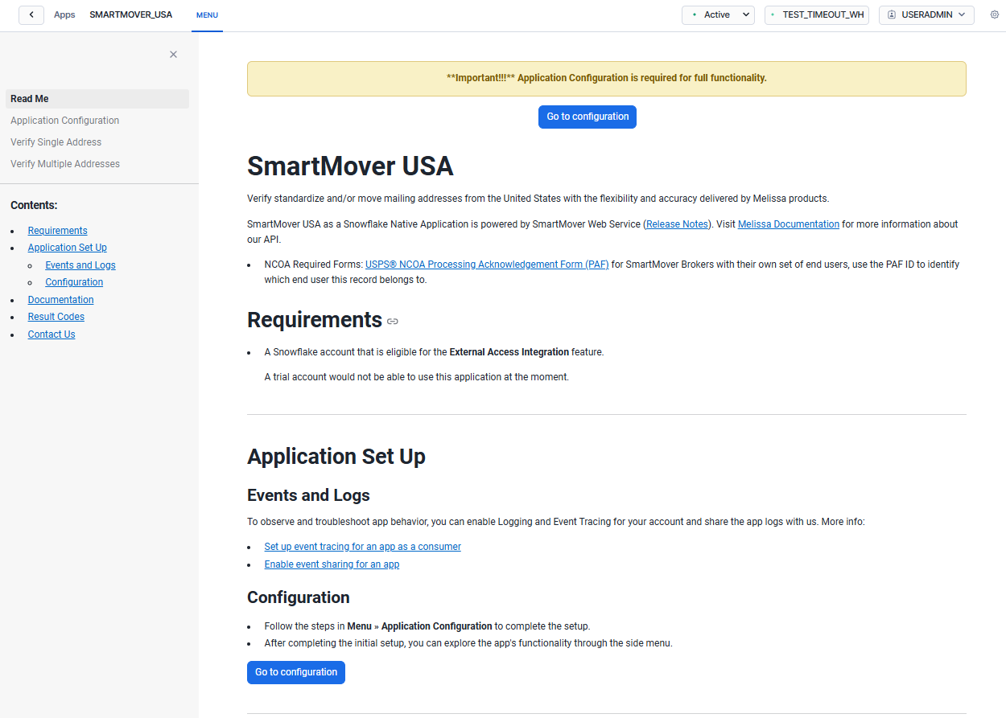Click the Requirements section heading text
The image size is (1006, 718).
(315, 320)
